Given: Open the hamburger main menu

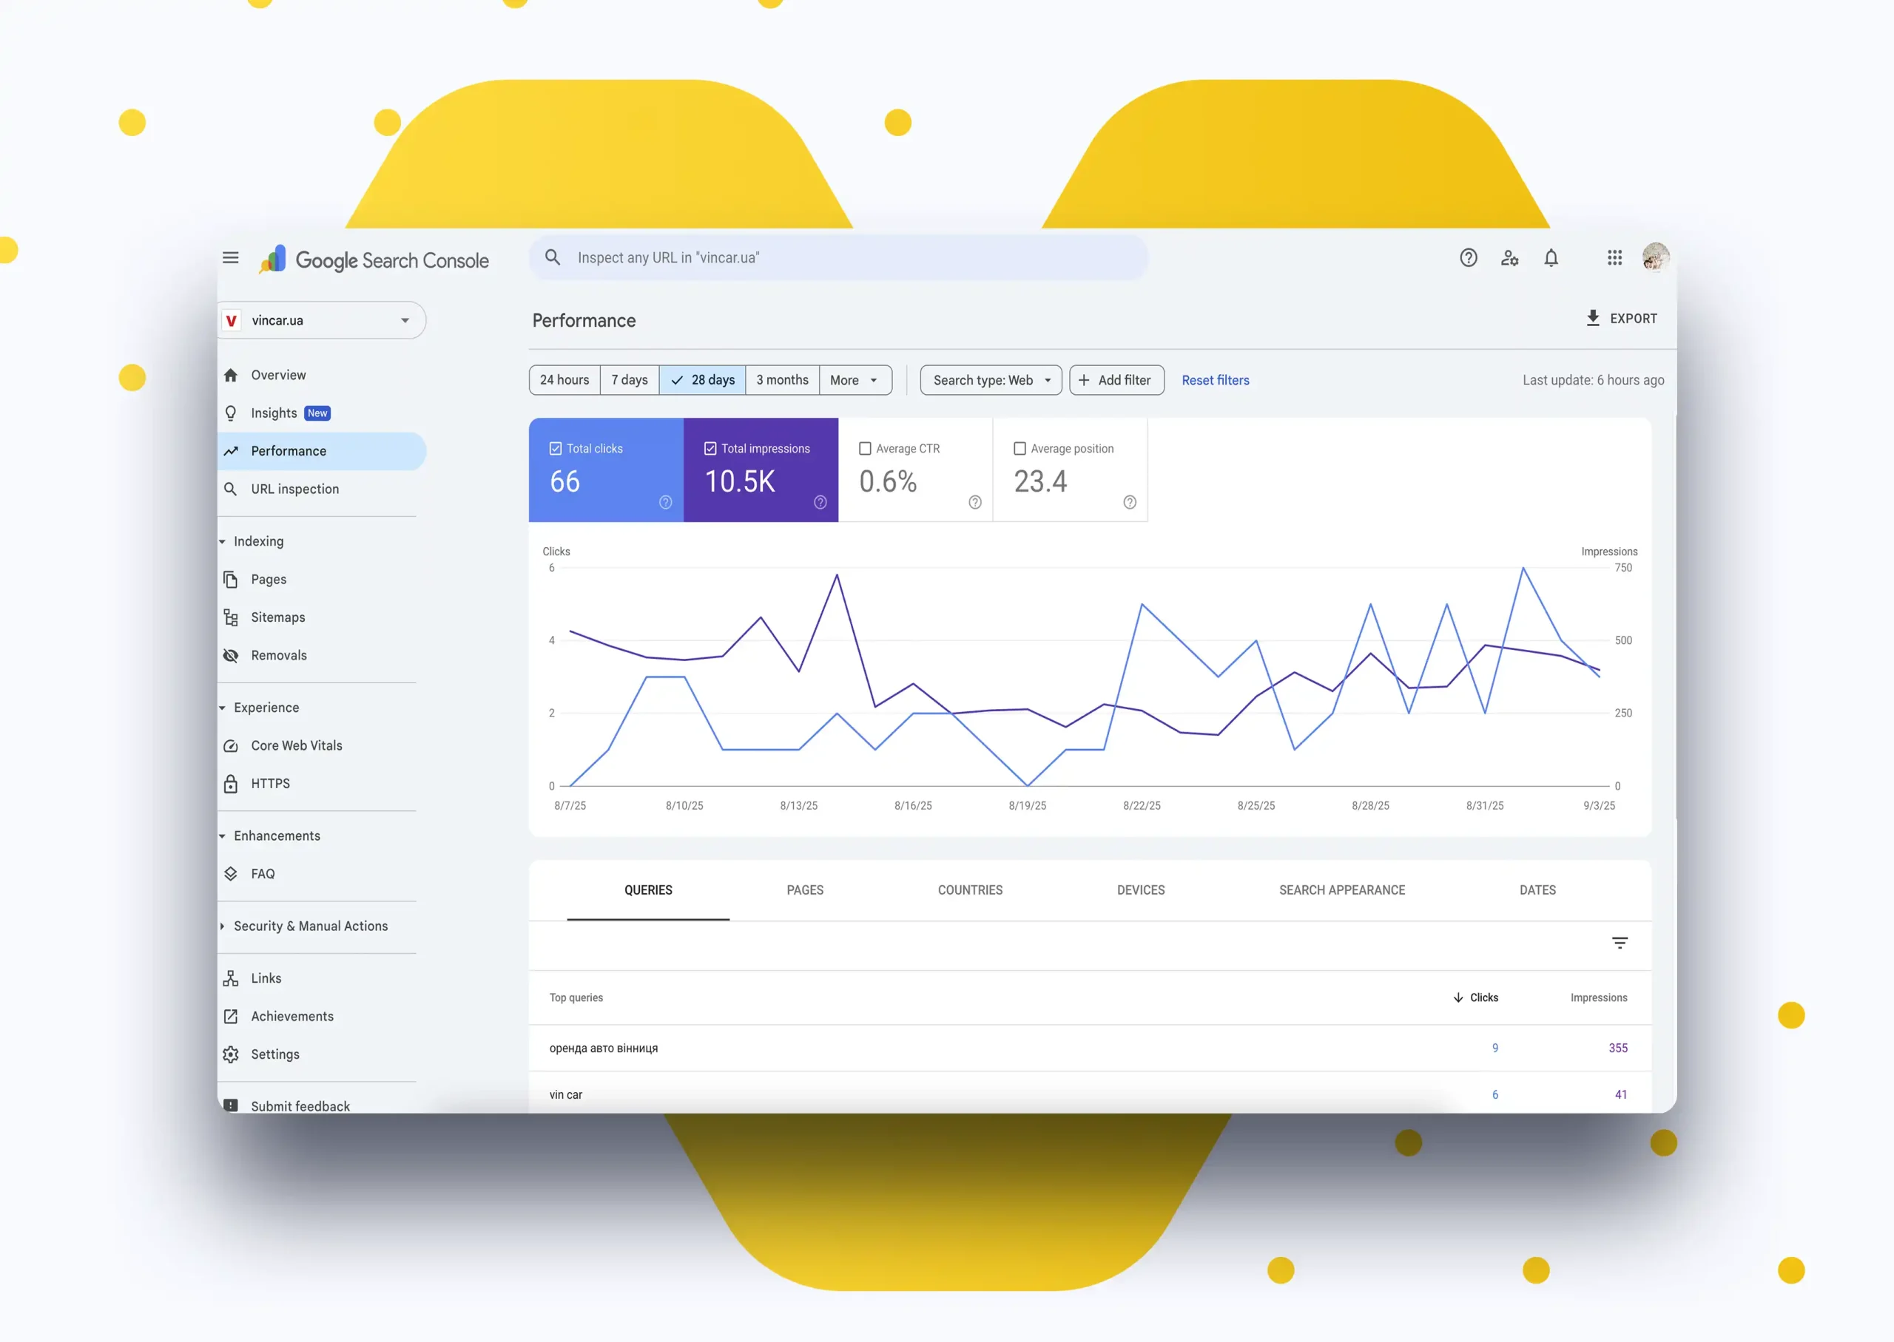Looking at the screenshot, I should tap(231, 258).
